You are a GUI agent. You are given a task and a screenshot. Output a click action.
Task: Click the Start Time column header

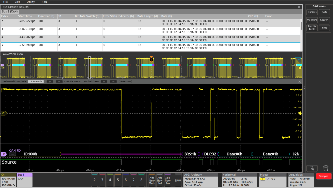coord(25,16)
